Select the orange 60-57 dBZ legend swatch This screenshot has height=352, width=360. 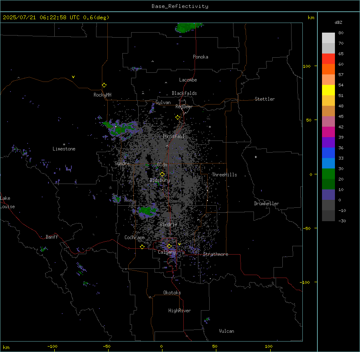click(x=328, y=69)
